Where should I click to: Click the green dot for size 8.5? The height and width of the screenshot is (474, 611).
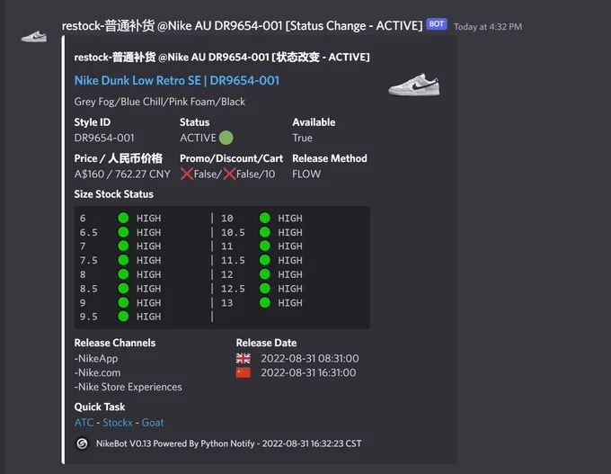(x=123, y=289)
